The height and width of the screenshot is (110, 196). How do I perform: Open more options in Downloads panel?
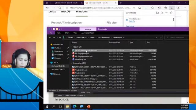[166, 13]
